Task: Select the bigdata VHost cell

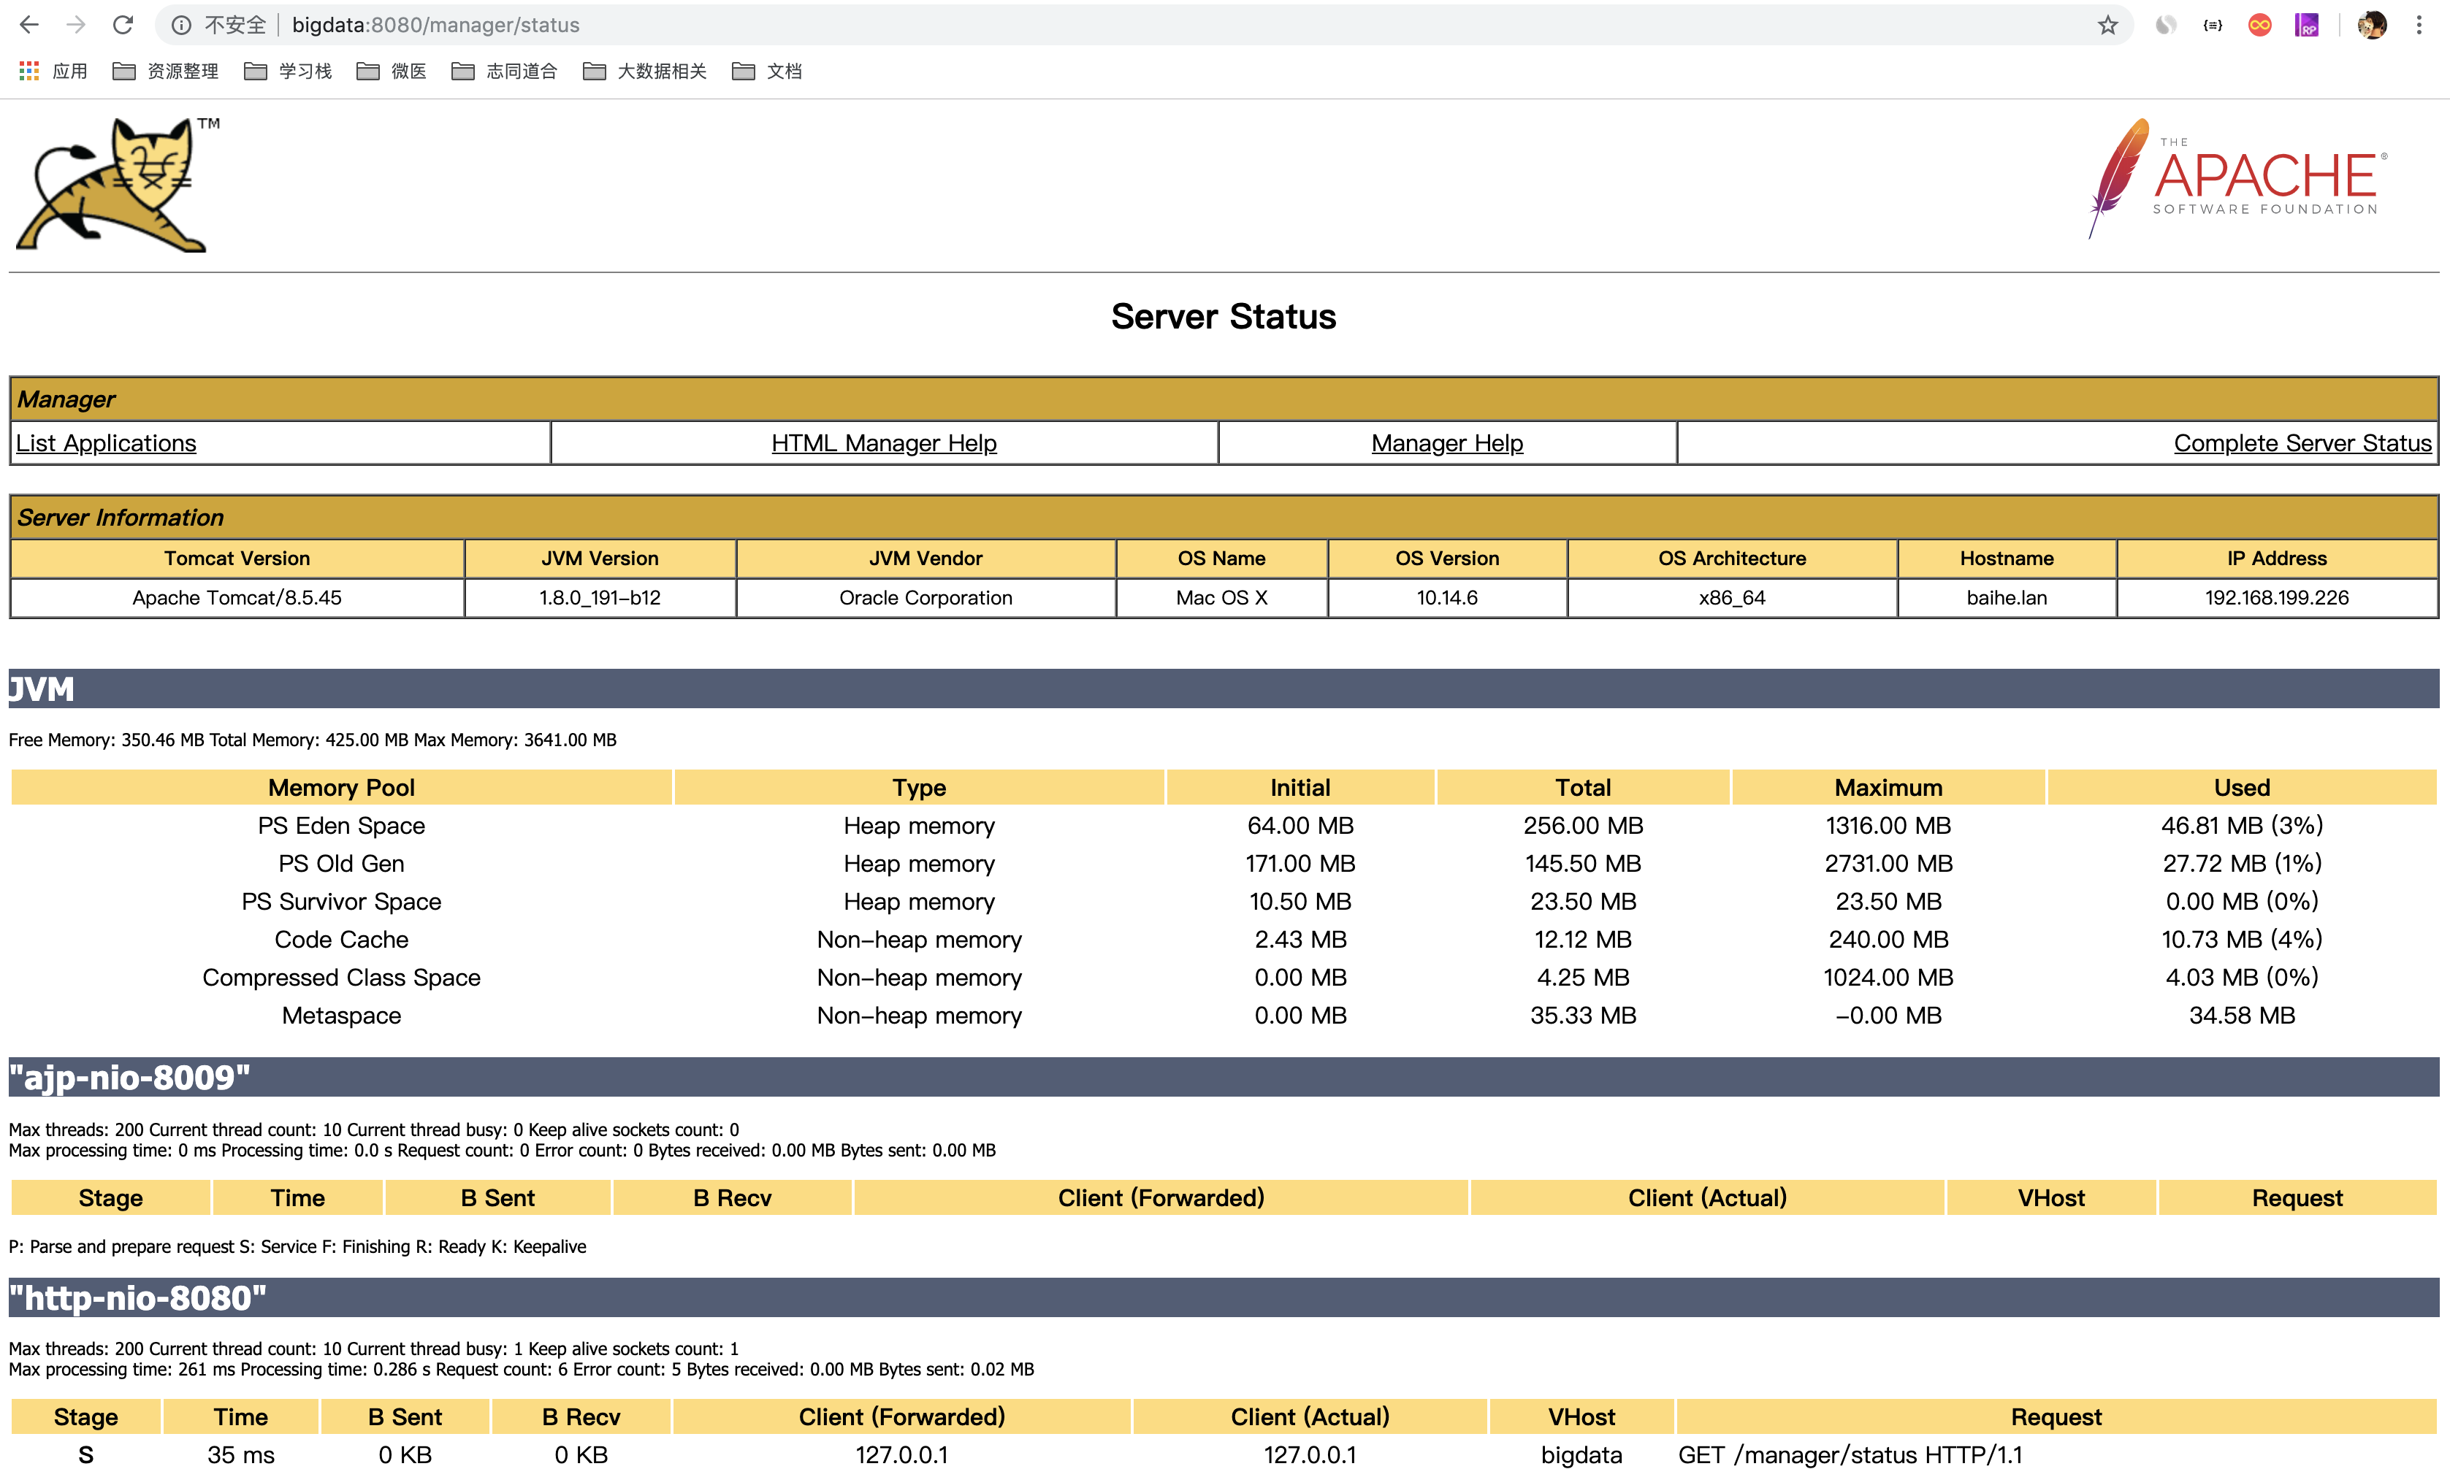Action: click(1581, 1455)
